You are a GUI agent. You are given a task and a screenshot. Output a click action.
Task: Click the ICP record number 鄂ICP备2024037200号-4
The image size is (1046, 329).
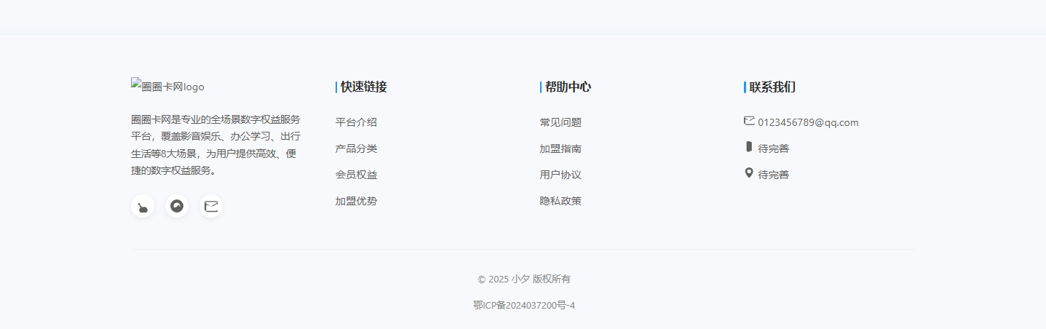(x=523, y=305)
